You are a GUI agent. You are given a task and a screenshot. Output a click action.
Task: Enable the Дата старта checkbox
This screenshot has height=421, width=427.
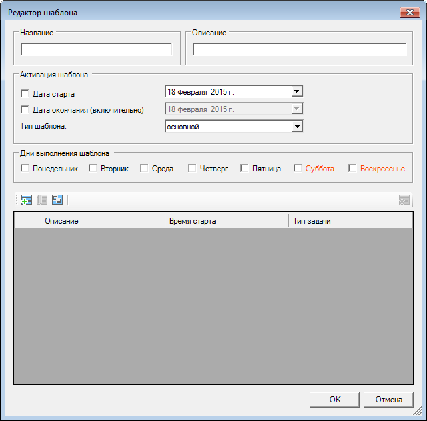[x=25, y=94]
